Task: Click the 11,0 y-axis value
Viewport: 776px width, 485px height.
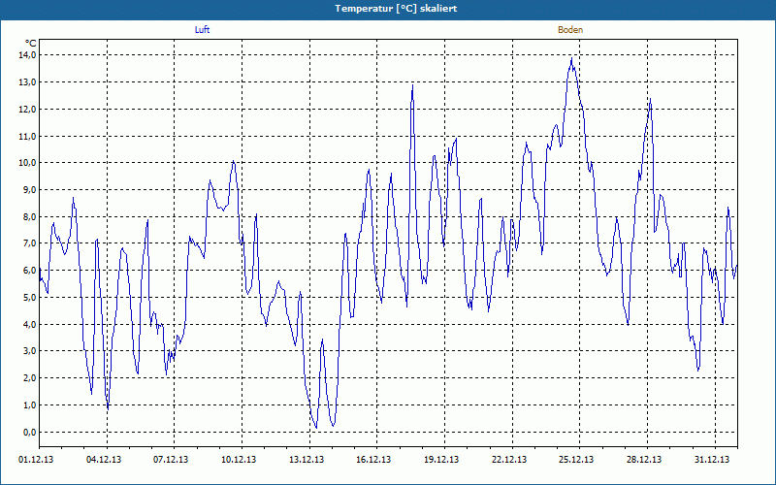Action: click(28, 136)
